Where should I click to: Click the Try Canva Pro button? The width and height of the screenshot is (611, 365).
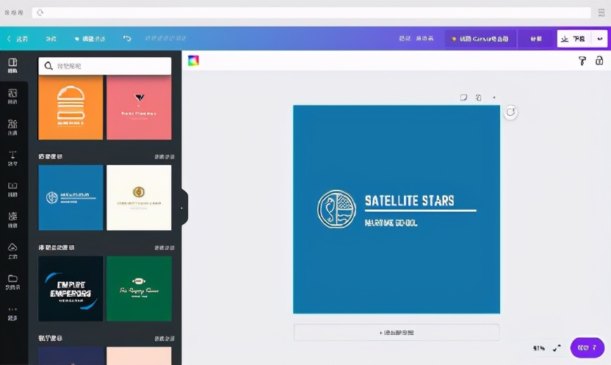(x=480, y=39)
